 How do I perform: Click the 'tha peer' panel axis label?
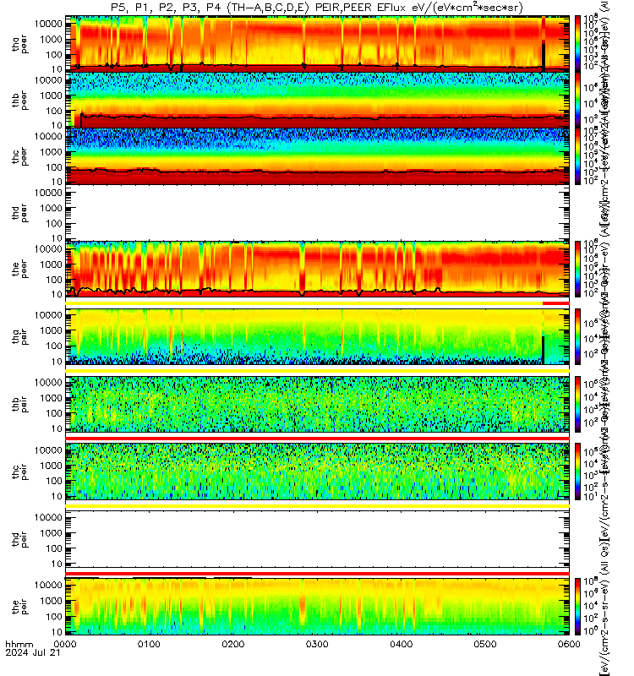pos(19,45)
